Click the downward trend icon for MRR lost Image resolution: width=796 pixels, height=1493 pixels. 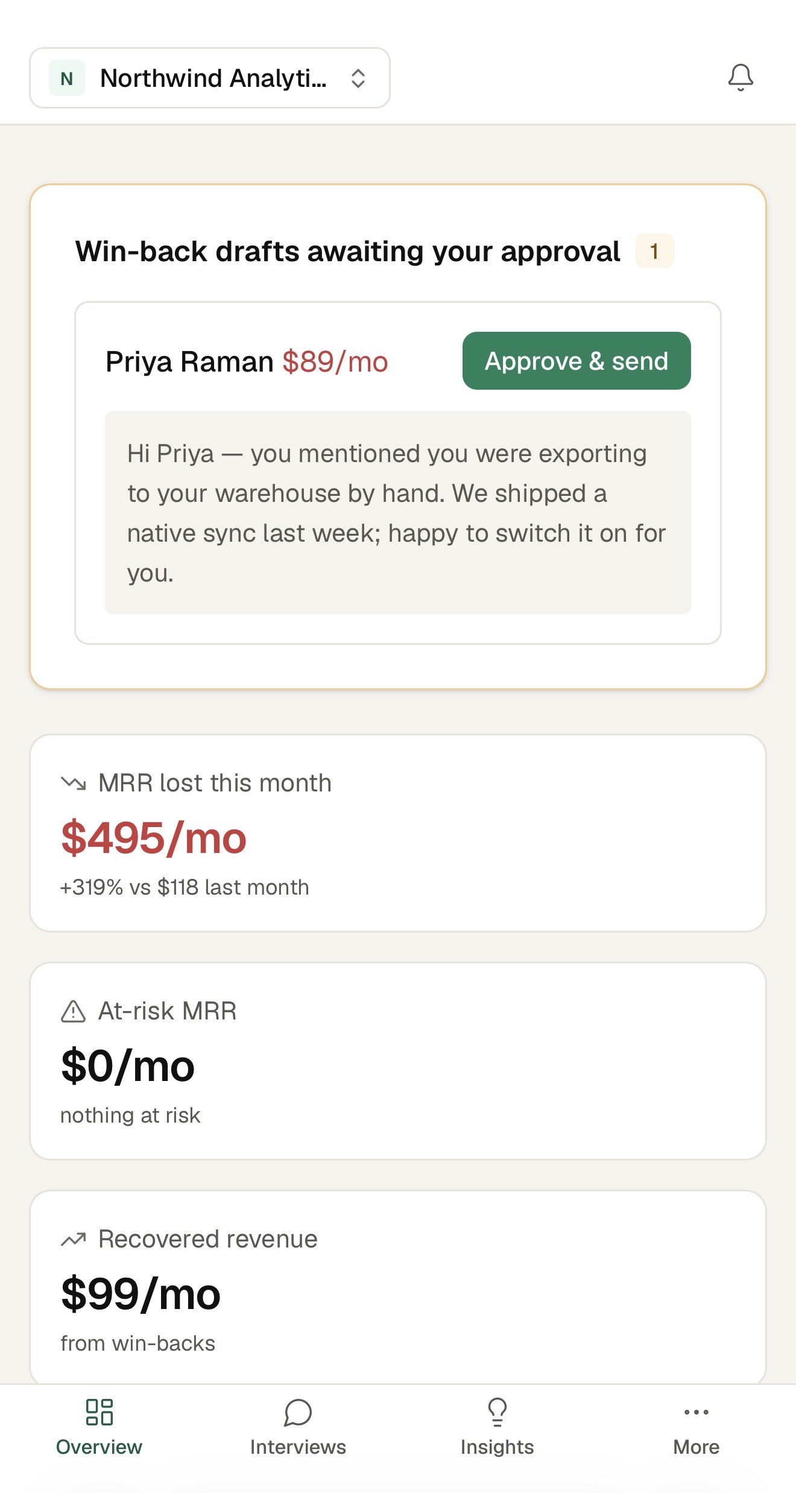point(74,783)
